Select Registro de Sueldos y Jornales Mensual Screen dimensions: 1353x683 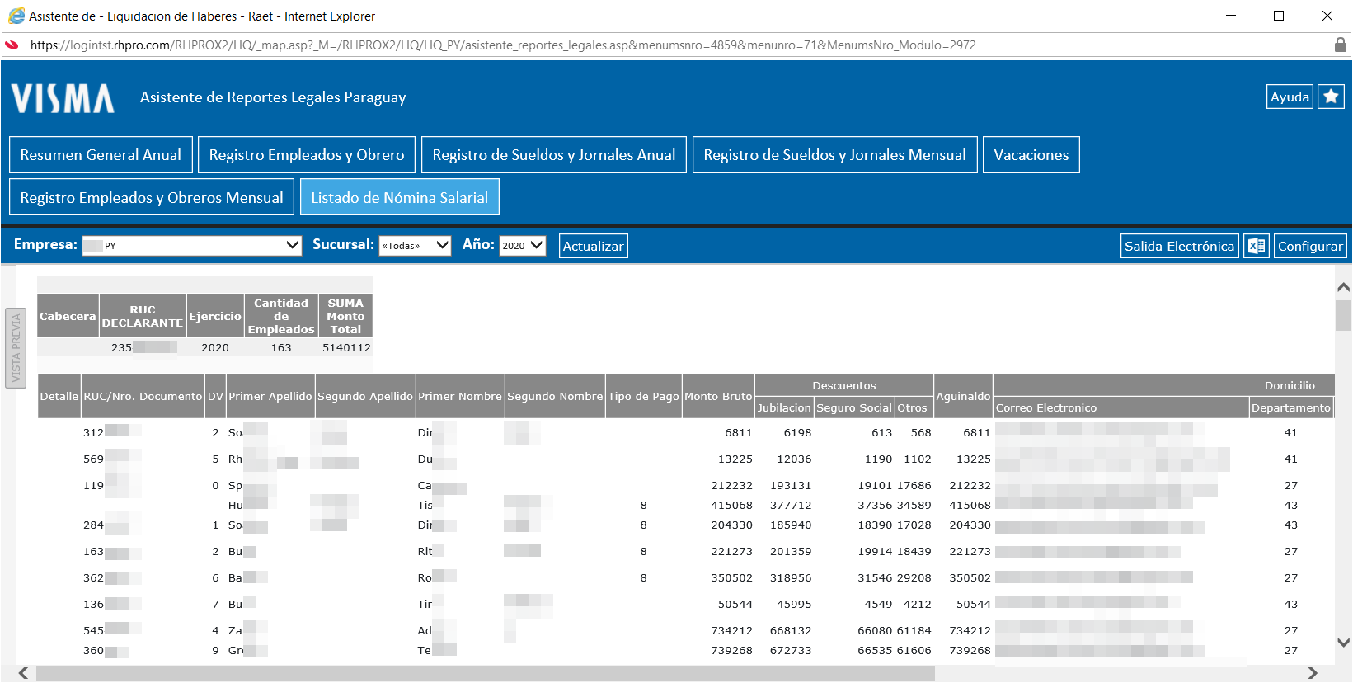[x=834, y=155]
